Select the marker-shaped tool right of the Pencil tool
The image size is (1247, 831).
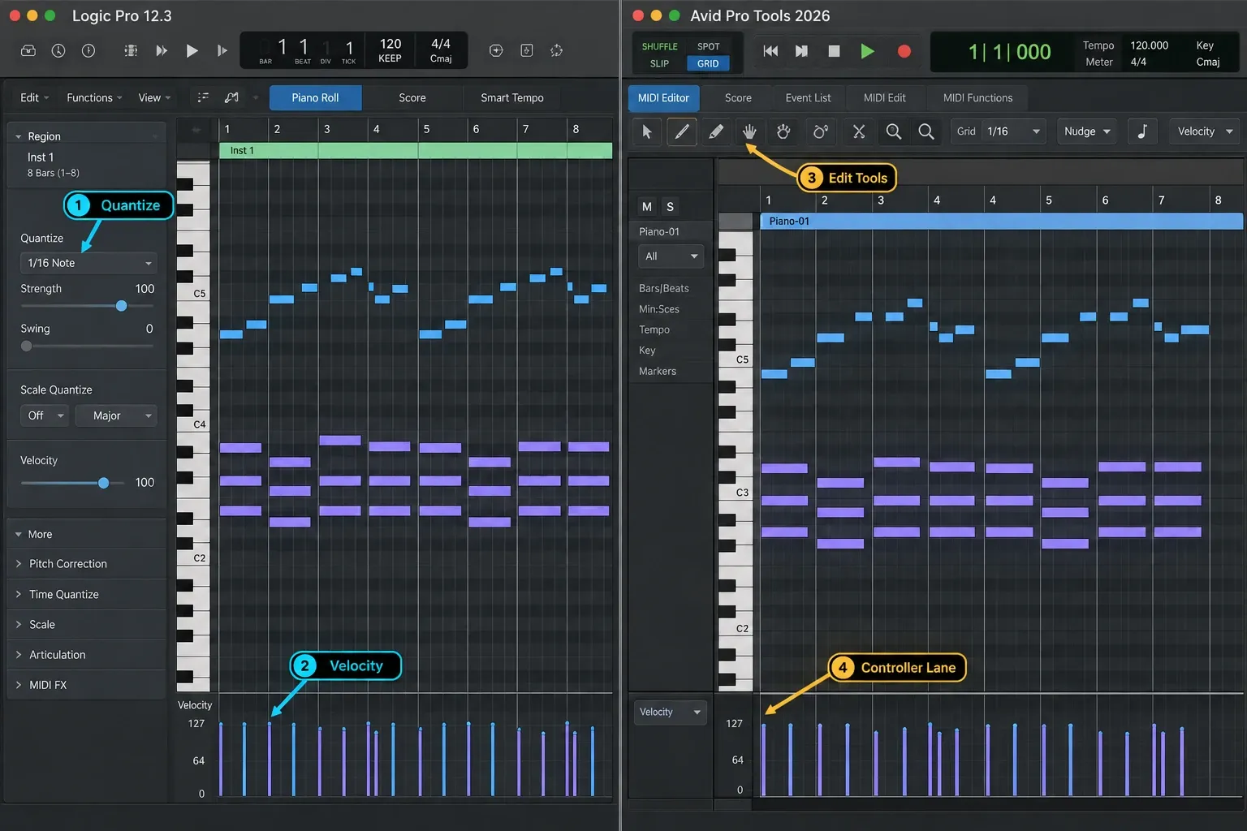pyautogui.click(x=716, y=131)
